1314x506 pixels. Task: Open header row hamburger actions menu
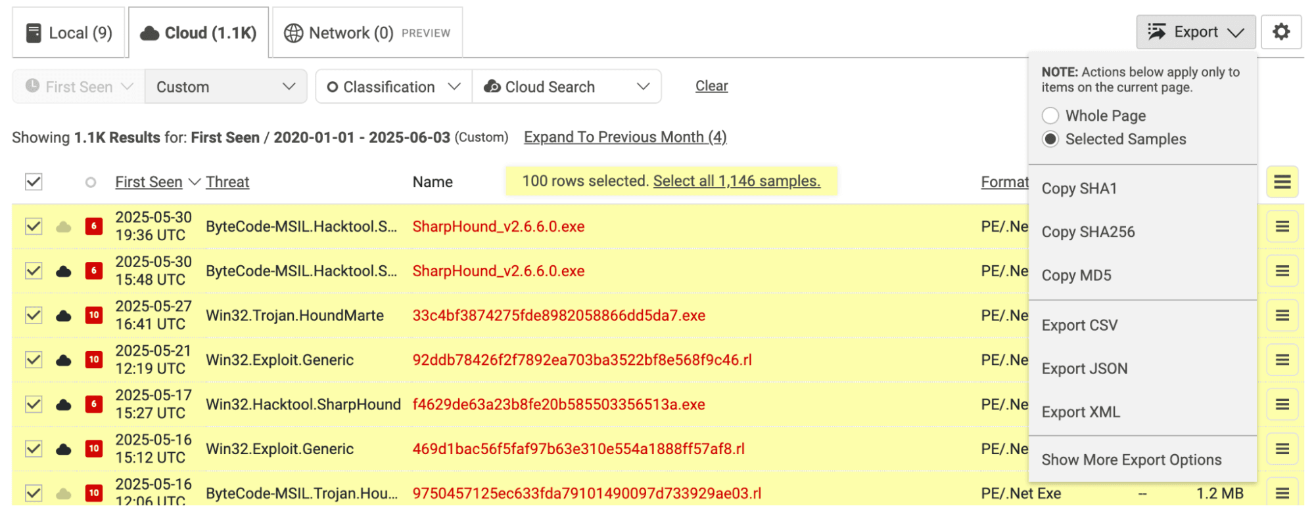point(1282,182)
